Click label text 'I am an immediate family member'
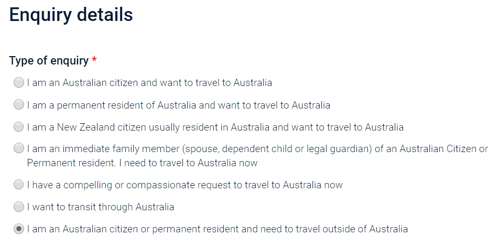500x247 pixels. pyautogui.click(x=104, y=149)
